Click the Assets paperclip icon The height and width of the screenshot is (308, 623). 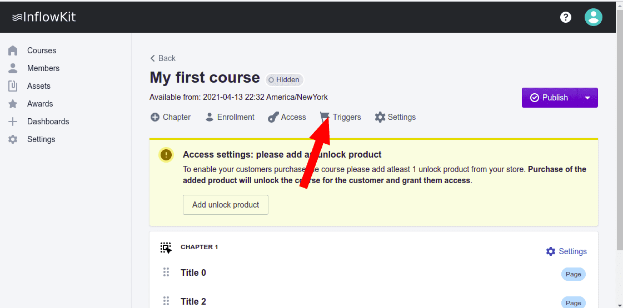click(13, 86)
